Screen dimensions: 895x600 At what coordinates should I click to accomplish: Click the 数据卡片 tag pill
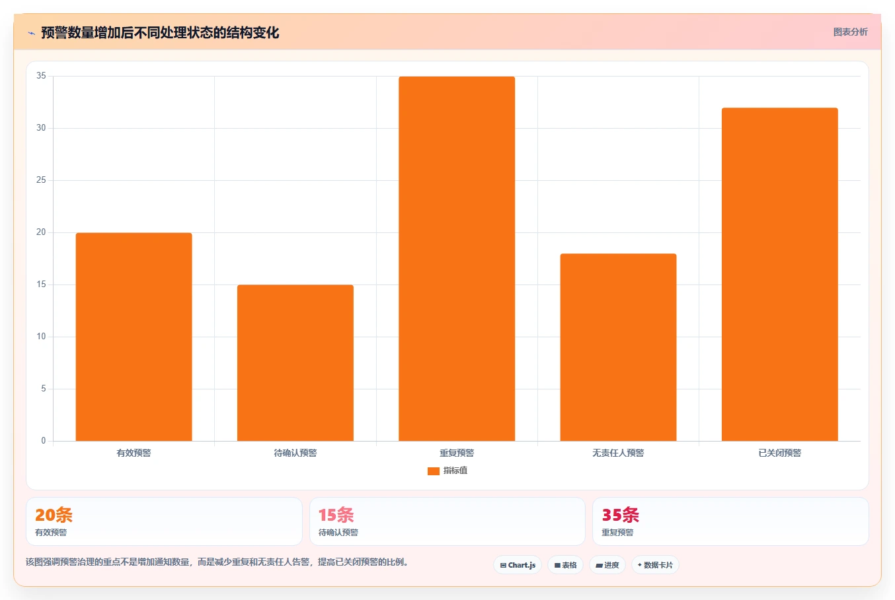click(x=655, y=565)
